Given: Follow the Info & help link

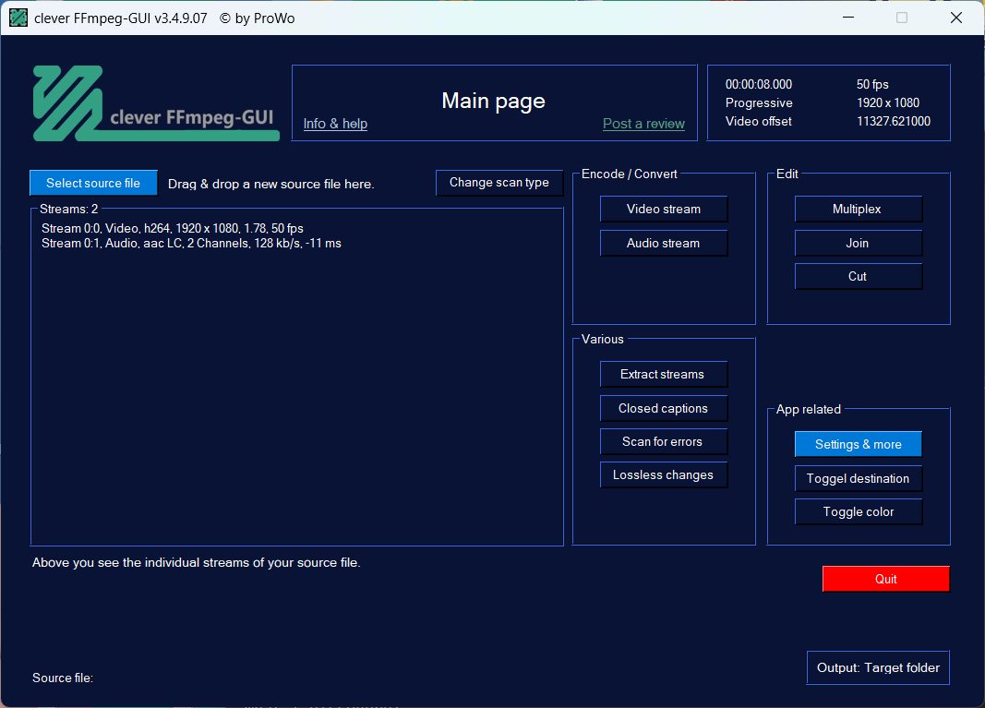Looking at the screenshot, I should (x=335, y=124).
